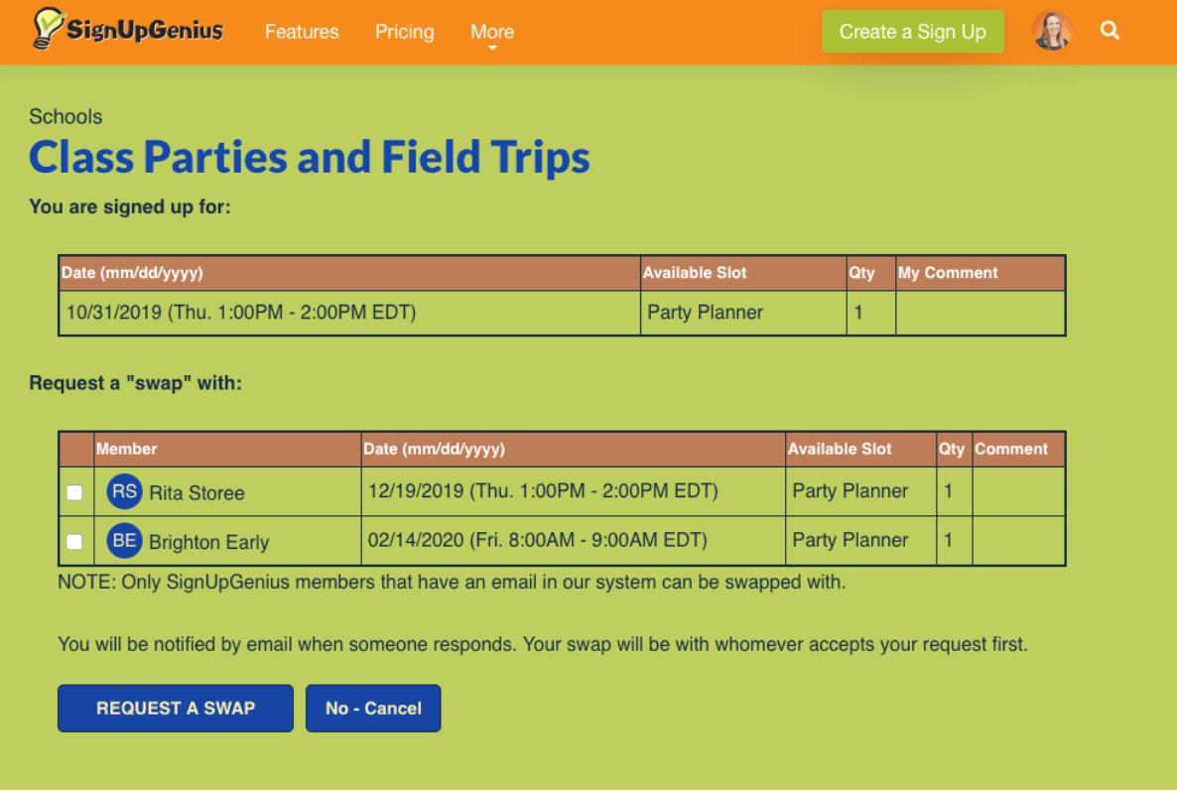Image resolution: width=1177 pixels, height=791 pixels.
Task: Collapse the More dropdown in the navbar
Action: point(491,32)
